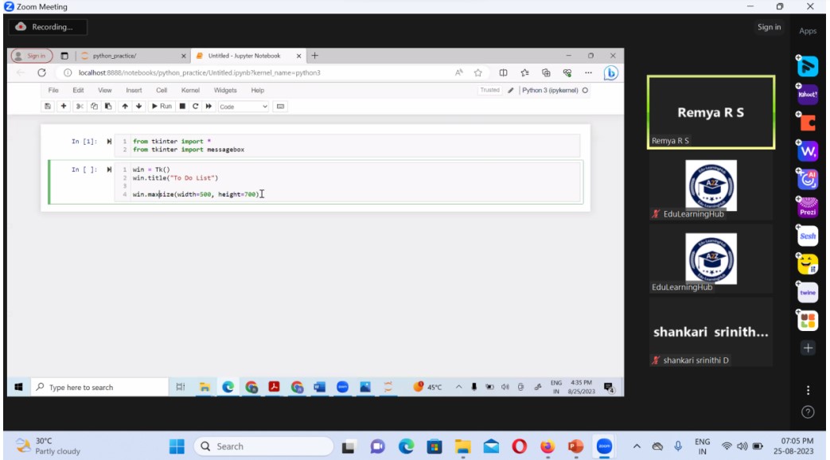The image size is (830, 460).
Task: Restart the kernel using the toolbar icon
Action: 195,106
